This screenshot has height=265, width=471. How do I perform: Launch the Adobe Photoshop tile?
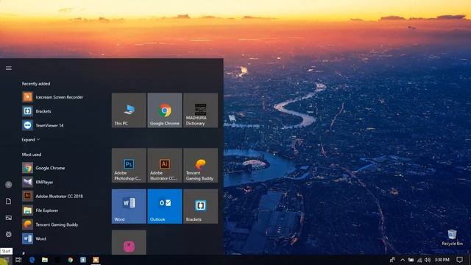[129, 165]
